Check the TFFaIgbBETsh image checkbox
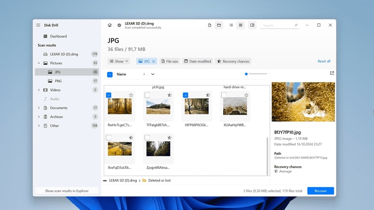The image size is (374, 210). 147,95
